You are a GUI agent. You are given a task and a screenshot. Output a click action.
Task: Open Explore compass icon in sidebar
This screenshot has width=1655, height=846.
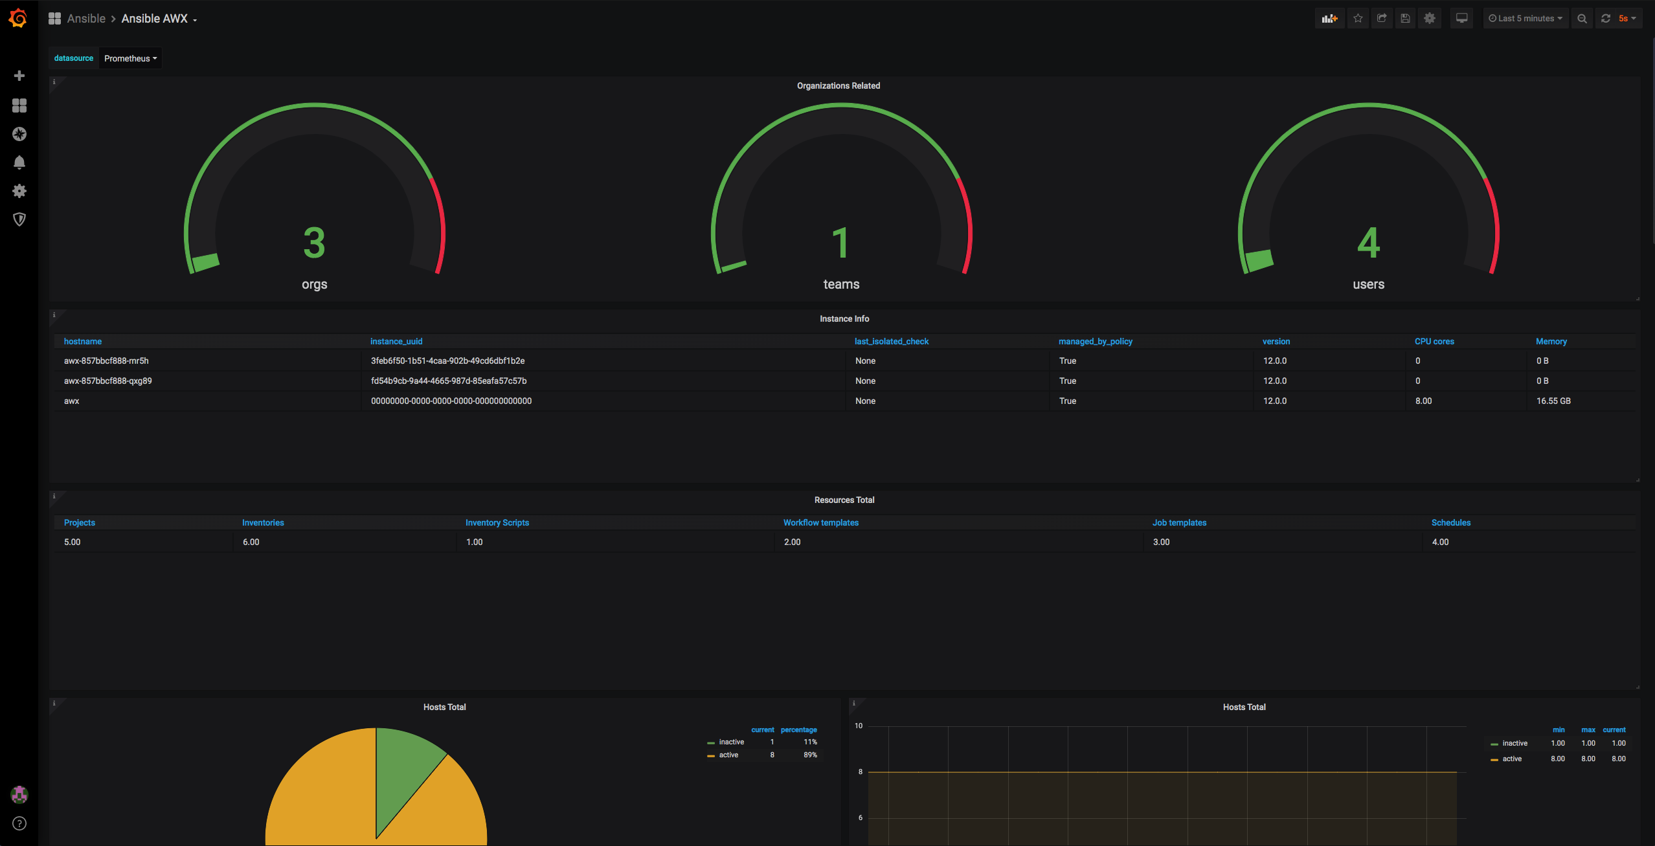pos(19,134)
